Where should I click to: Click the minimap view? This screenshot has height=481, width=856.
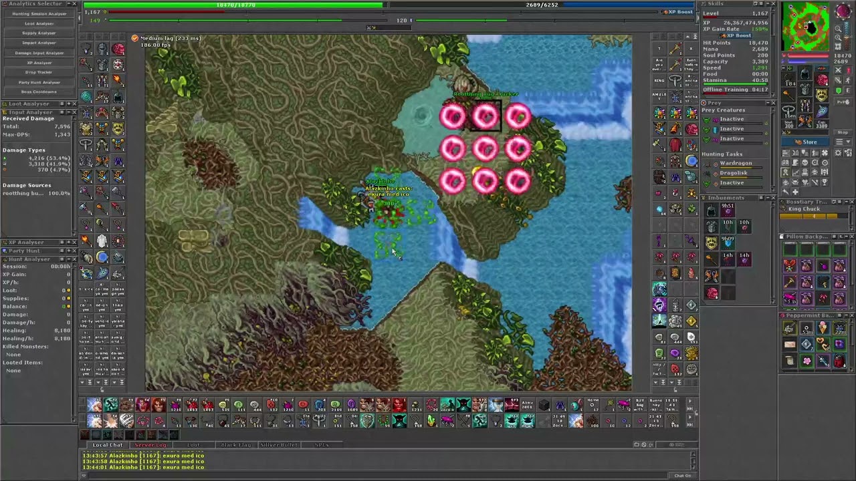click(805, 27)
